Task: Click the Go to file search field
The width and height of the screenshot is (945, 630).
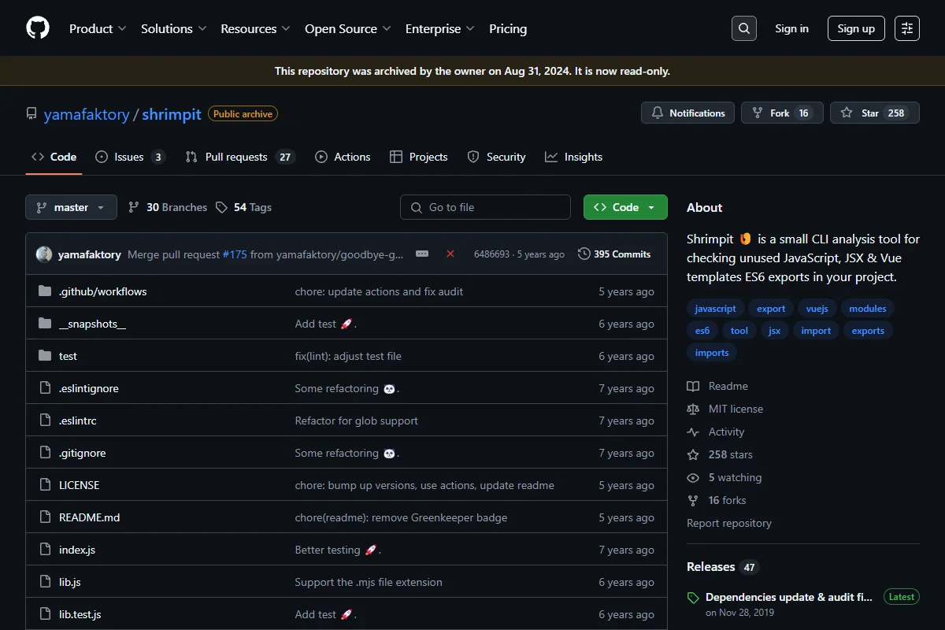Action: [485, 207]
